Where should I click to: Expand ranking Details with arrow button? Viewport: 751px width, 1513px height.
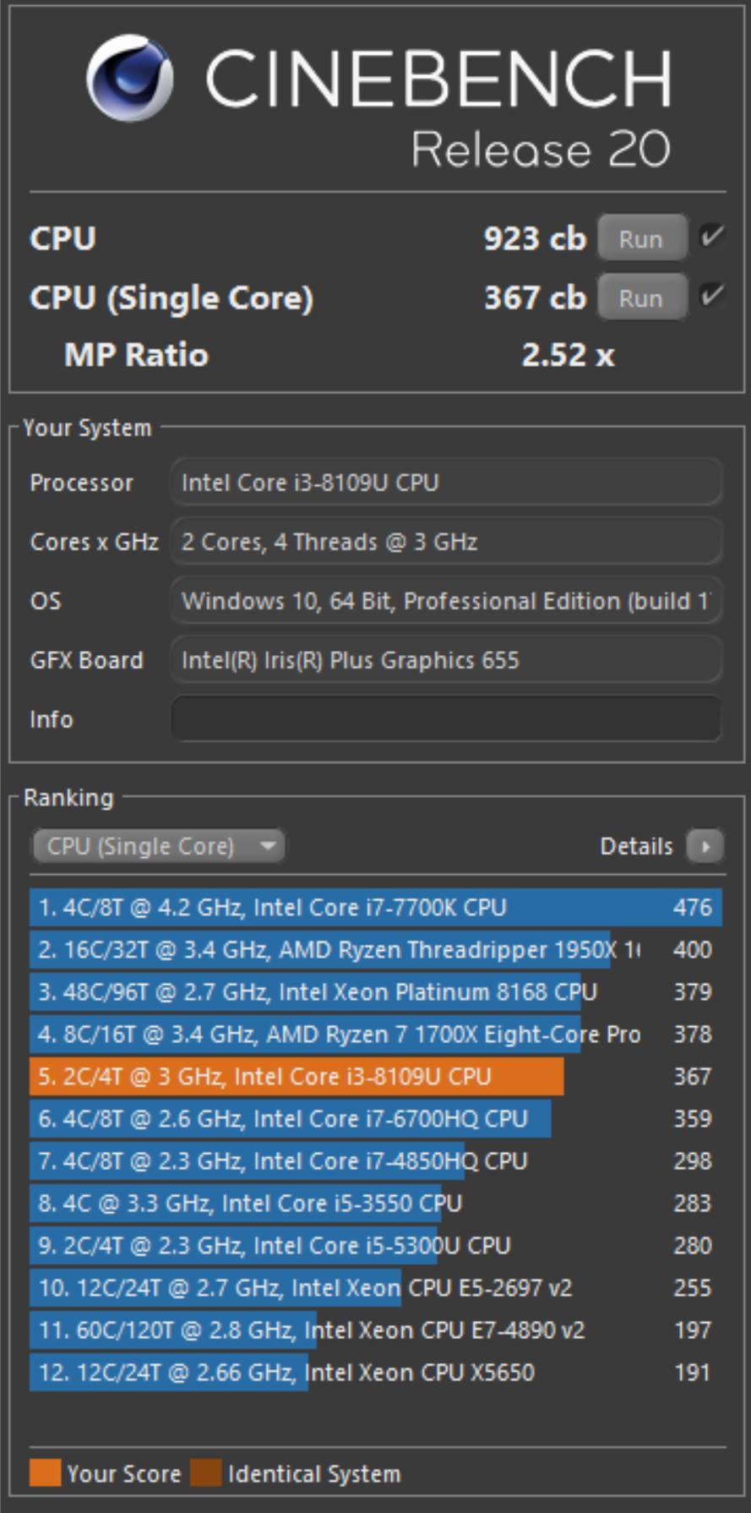coord(705,846)
